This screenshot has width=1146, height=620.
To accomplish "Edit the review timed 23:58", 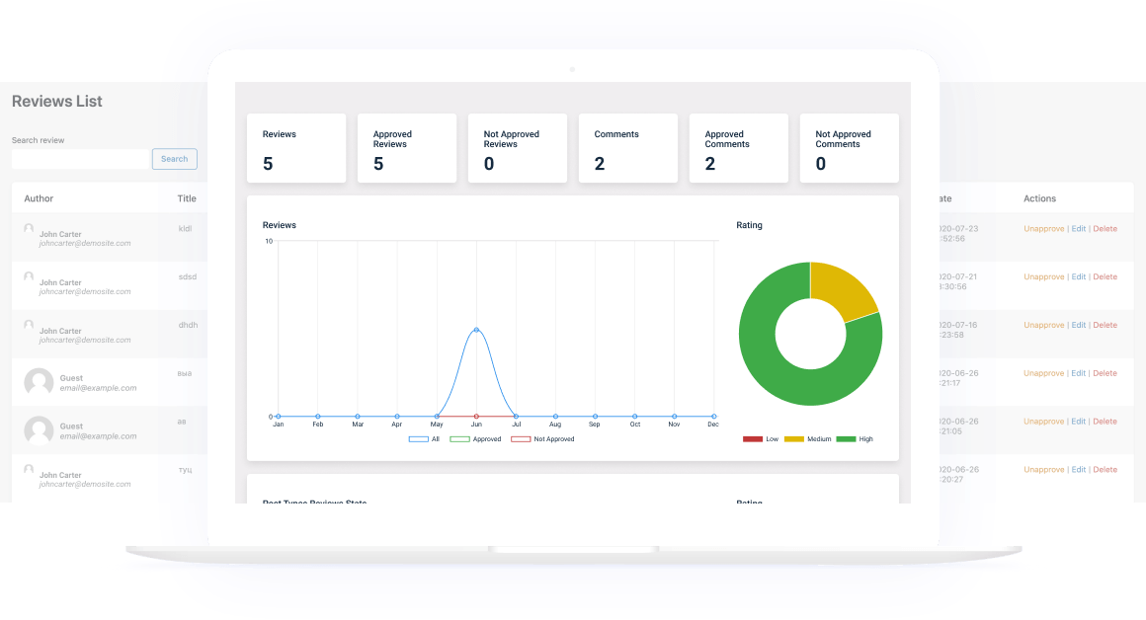I will point(1079,325).
